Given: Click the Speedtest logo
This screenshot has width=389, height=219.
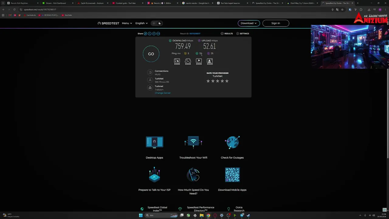Looking at the screenshot, I should click(x=108, y=23).
